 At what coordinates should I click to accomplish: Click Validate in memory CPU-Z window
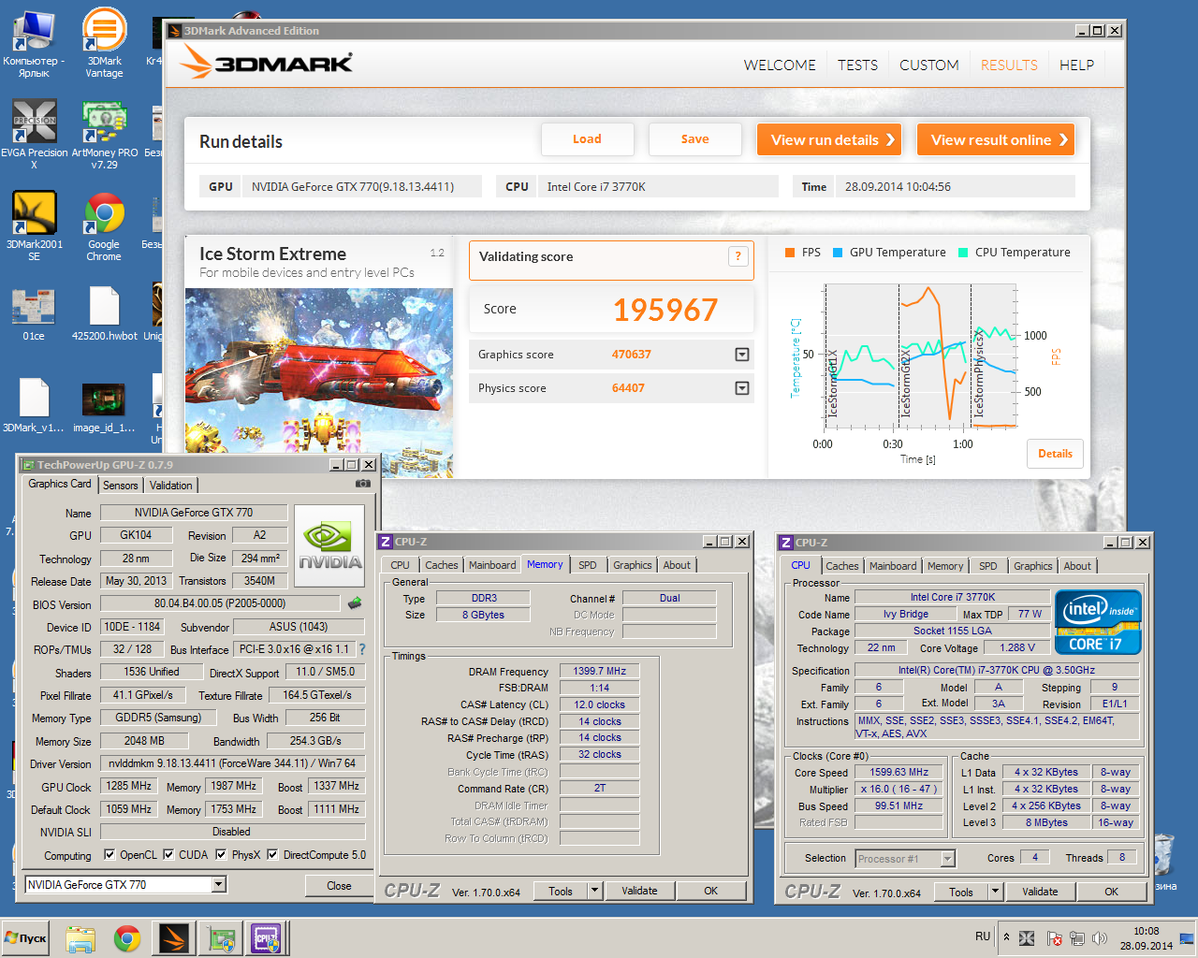tap(639, 891)
